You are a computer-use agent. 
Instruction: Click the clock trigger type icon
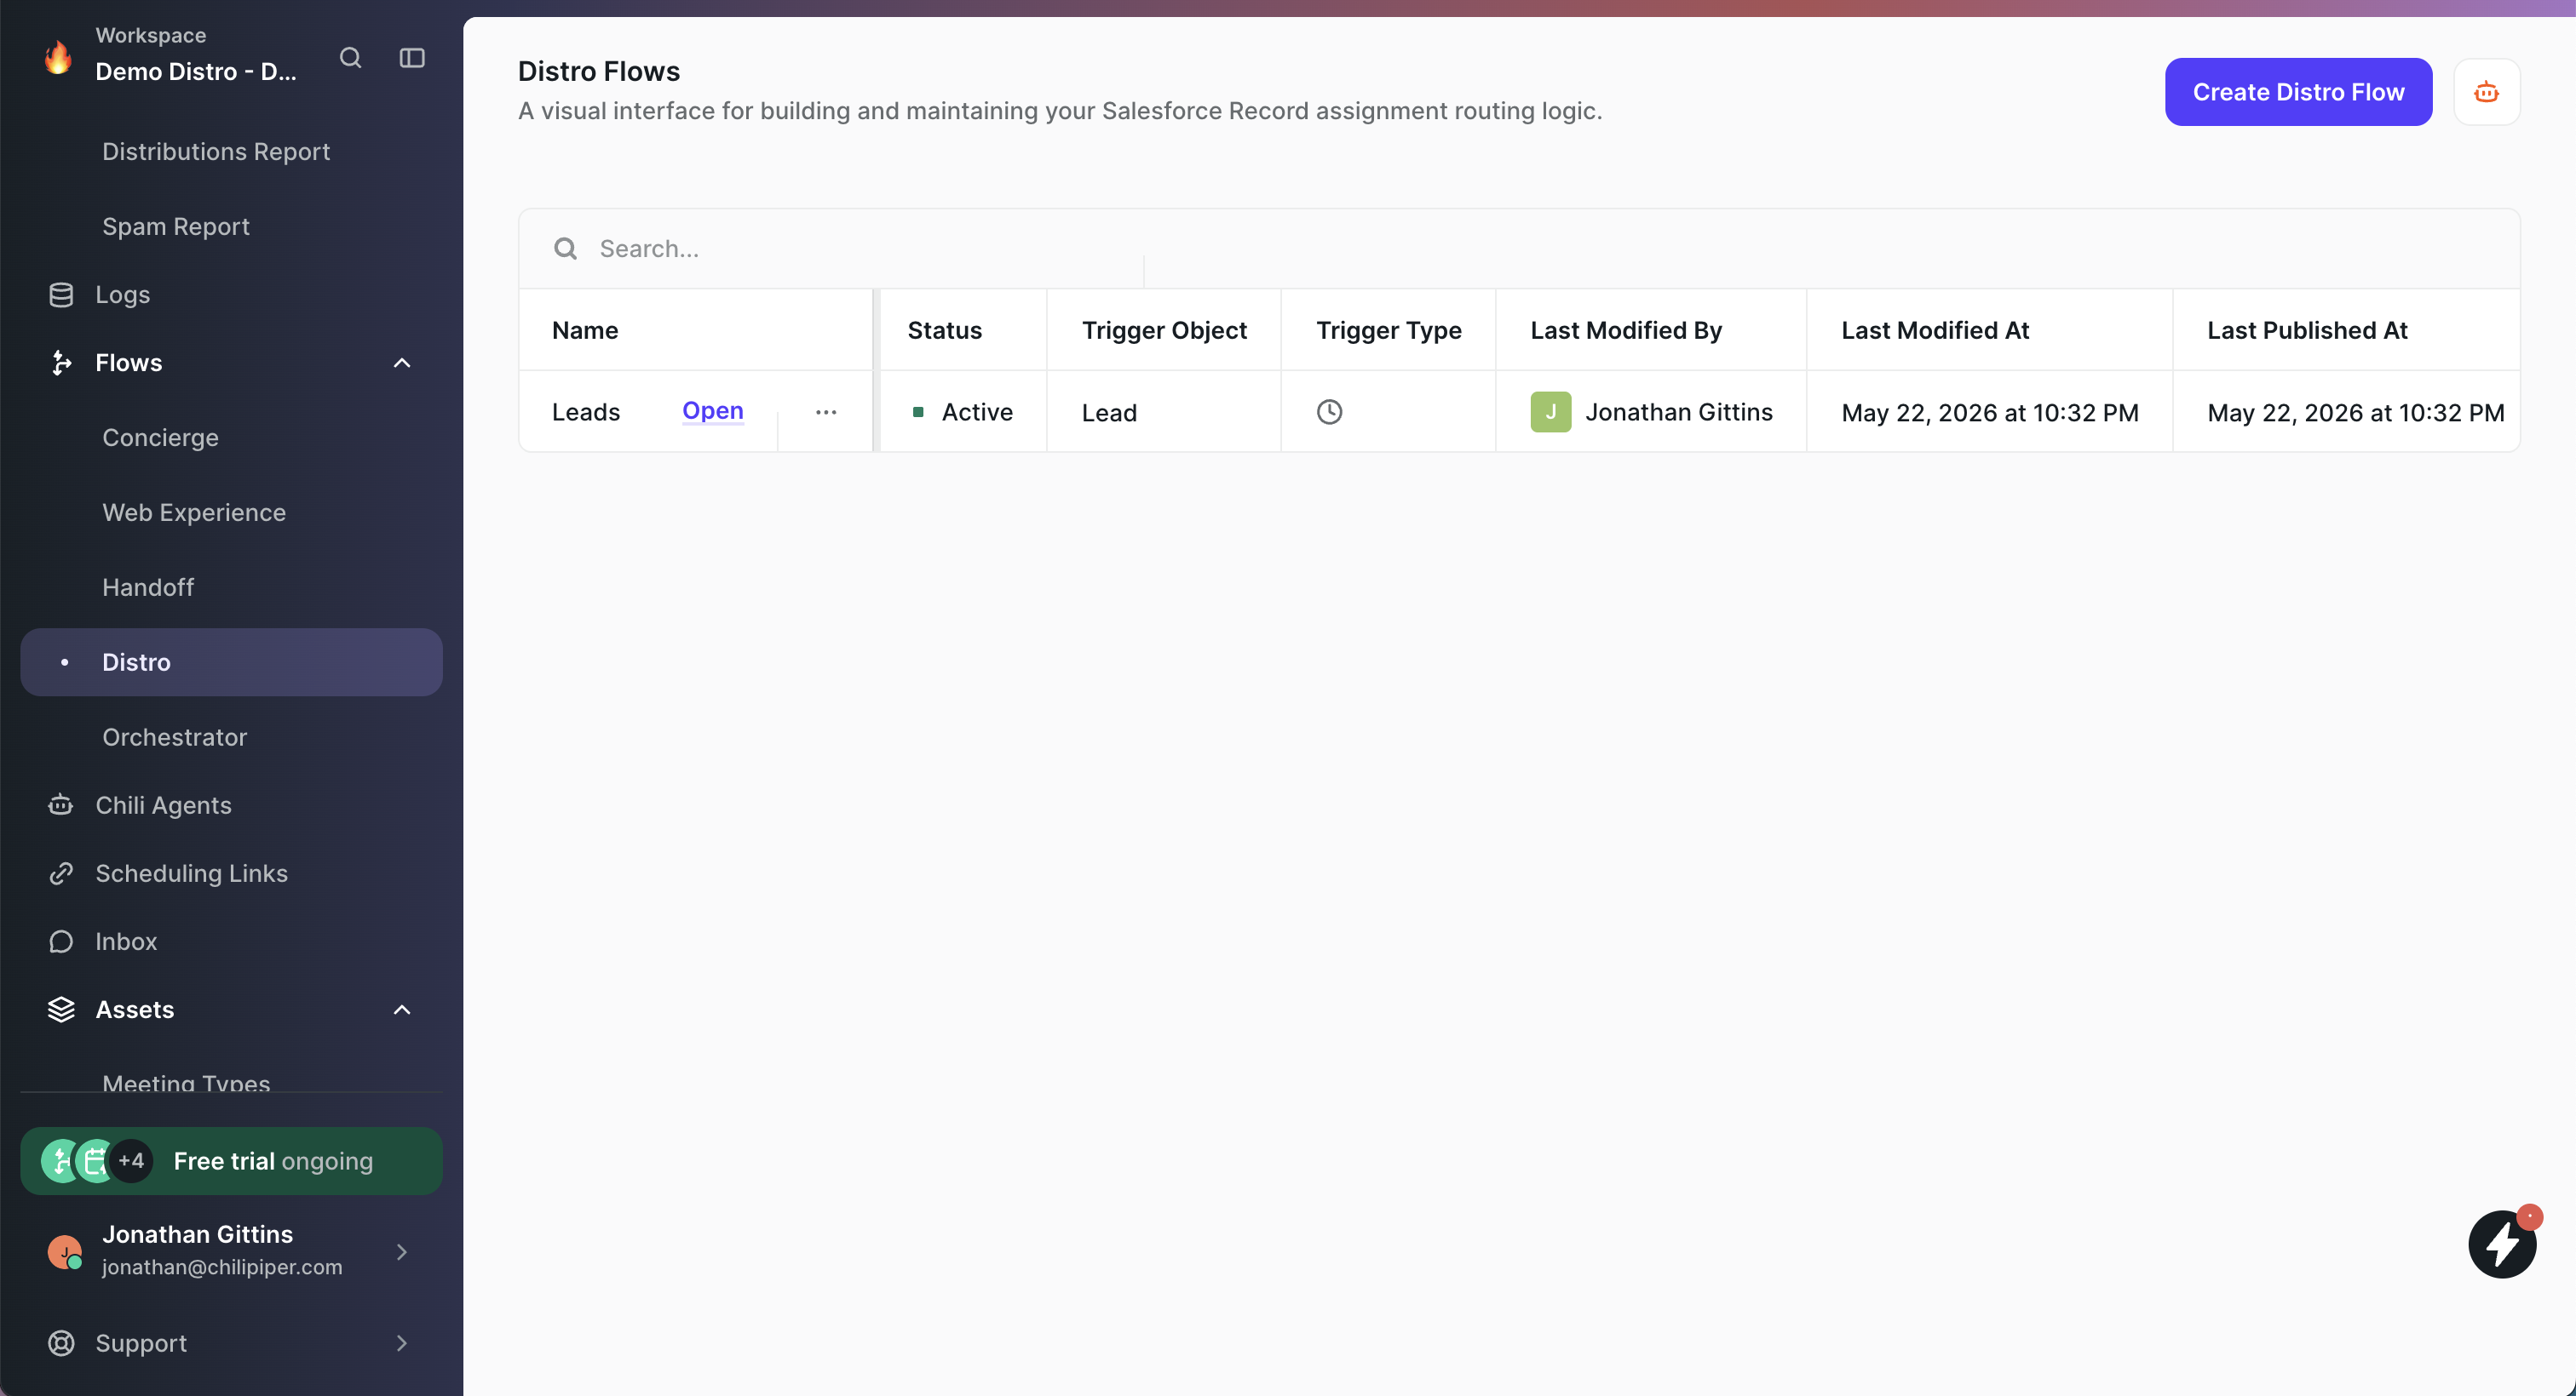(x=1329, y=412)
